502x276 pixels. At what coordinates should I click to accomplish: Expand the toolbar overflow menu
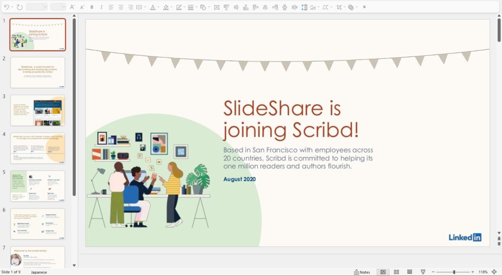[x=364, y=7]
